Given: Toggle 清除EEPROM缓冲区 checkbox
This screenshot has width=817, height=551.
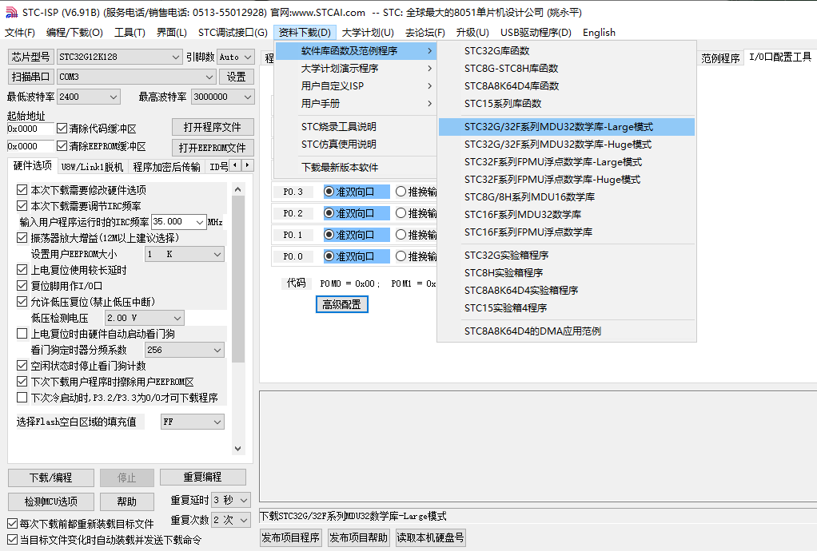Looking at the screenshot, I should tap(62, 145).
